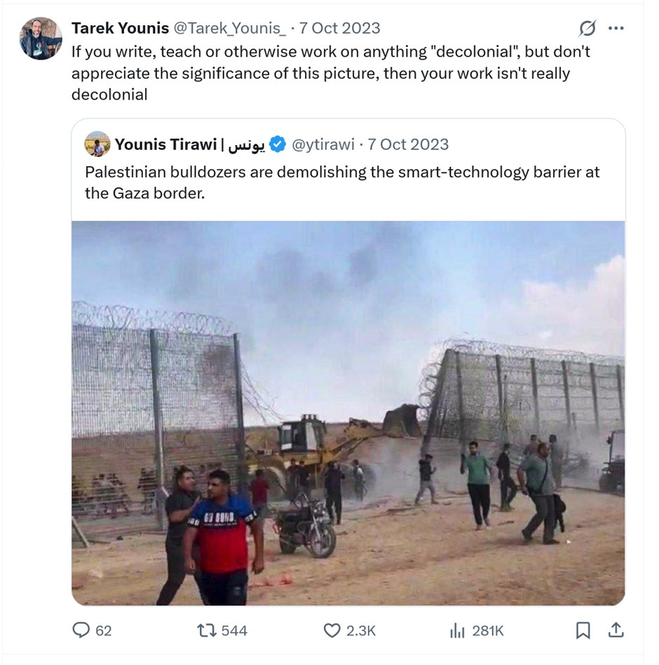The image size is (659, 665).
Task: Open Younis Tirawi's small avatar
Action: [x=97, y=144]
